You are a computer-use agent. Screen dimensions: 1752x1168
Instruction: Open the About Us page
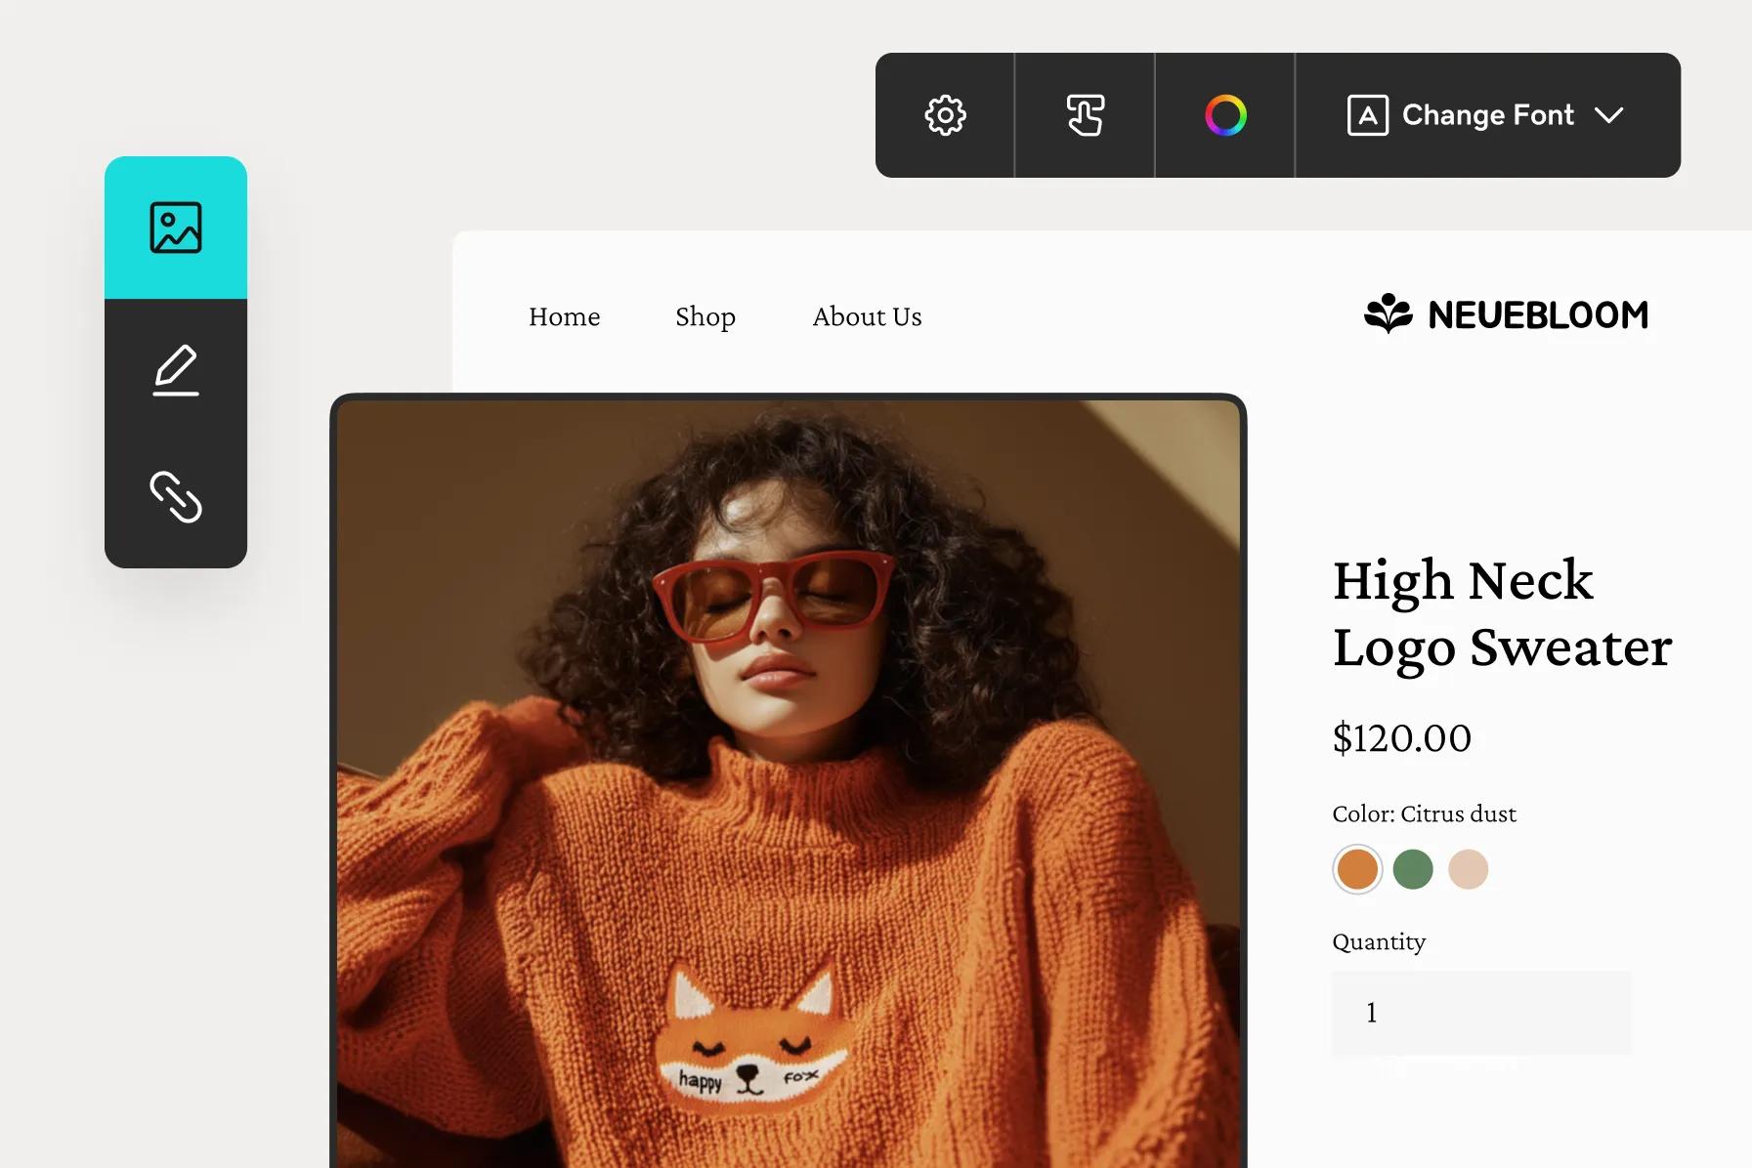point(867,316)
